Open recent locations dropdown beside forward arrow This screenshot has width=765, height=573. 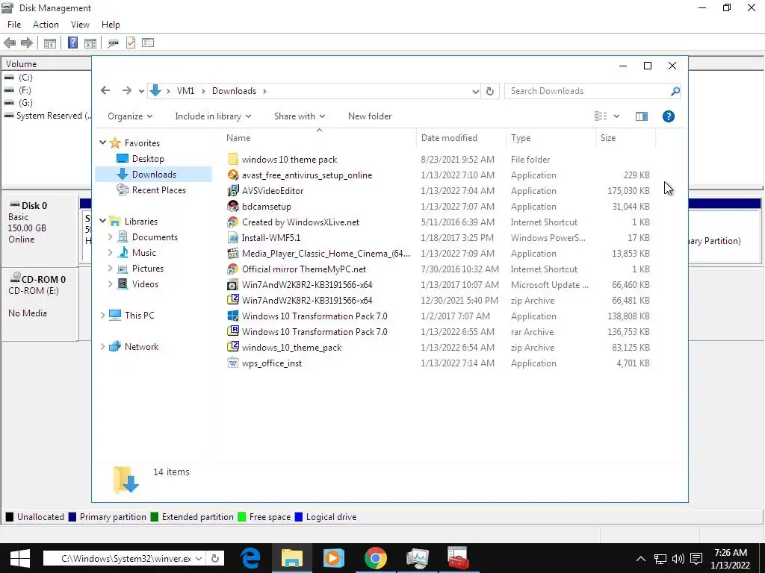tap(141, 91)
